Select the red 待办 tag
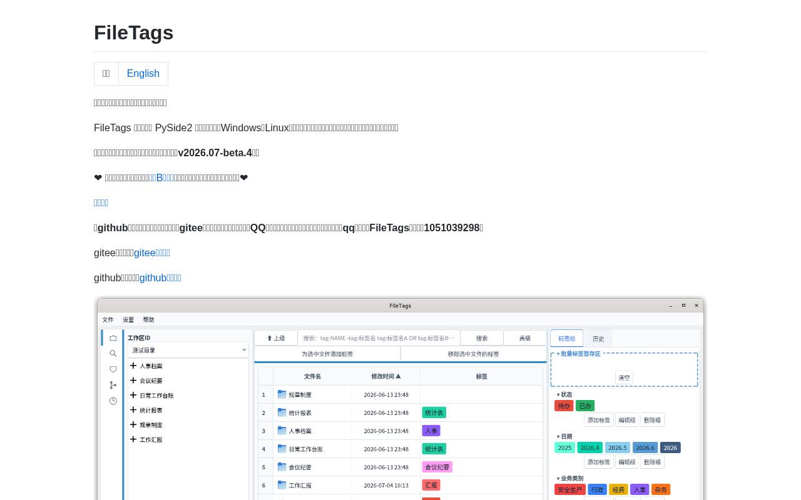801x500 pixels. tap(564, 406)
